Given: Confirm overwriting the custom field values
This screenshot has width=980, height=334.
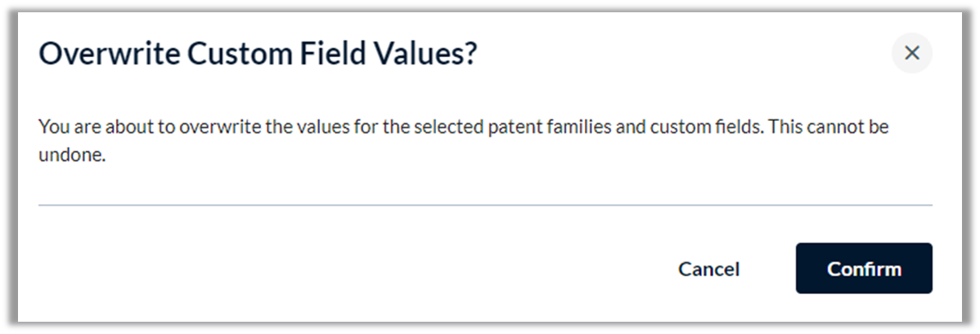Looking at the screenshot, I should pos(864,269).
